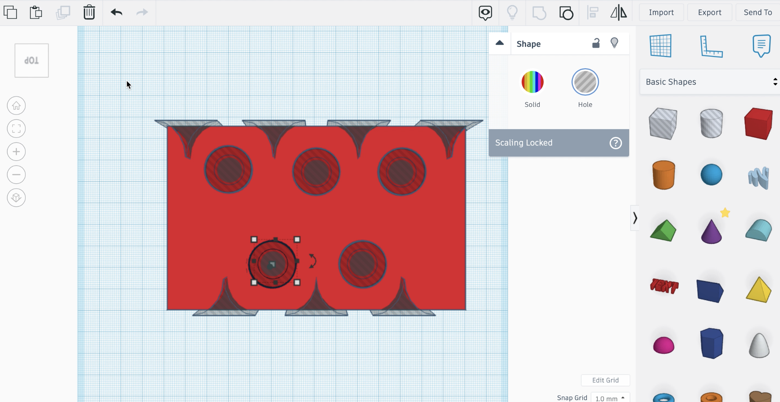Viewport: 780px width, 402px height.
Task: Zoom in with plus button
Action: (x=16, y=152)
